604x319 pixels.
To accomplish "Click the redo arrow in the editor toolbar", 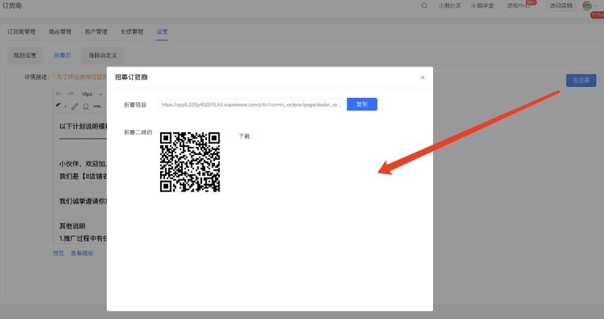I will point(70,94).
